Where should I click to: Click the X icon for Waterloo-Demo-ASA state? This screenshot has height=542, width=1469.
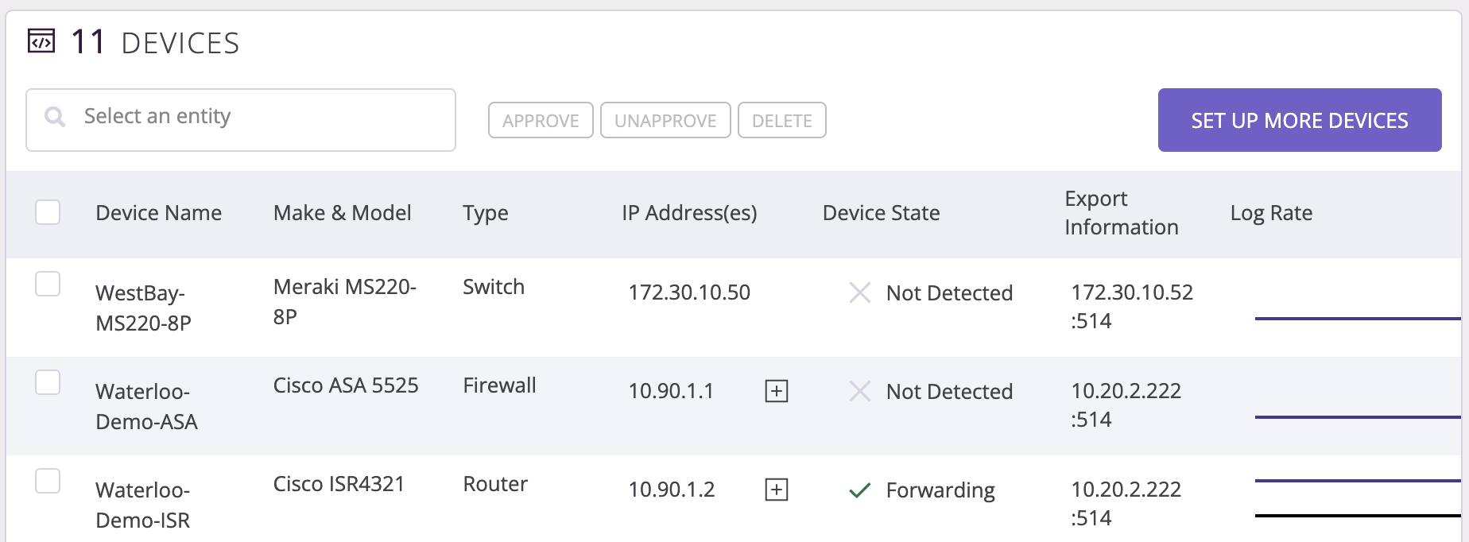click(x=859, y=391)
